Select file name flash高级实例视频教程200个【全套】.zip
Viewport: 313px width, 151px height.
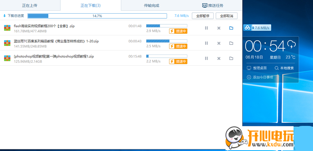44,26
